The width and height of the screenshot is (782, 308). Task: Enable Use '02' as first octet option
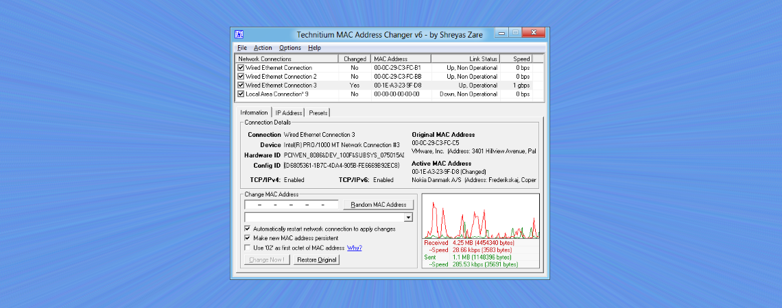pos(248,247)
